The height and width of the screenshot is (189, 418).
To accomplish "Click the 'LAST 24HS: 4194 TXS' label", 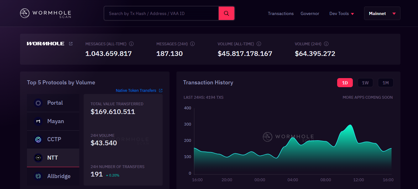I will 204,97.
